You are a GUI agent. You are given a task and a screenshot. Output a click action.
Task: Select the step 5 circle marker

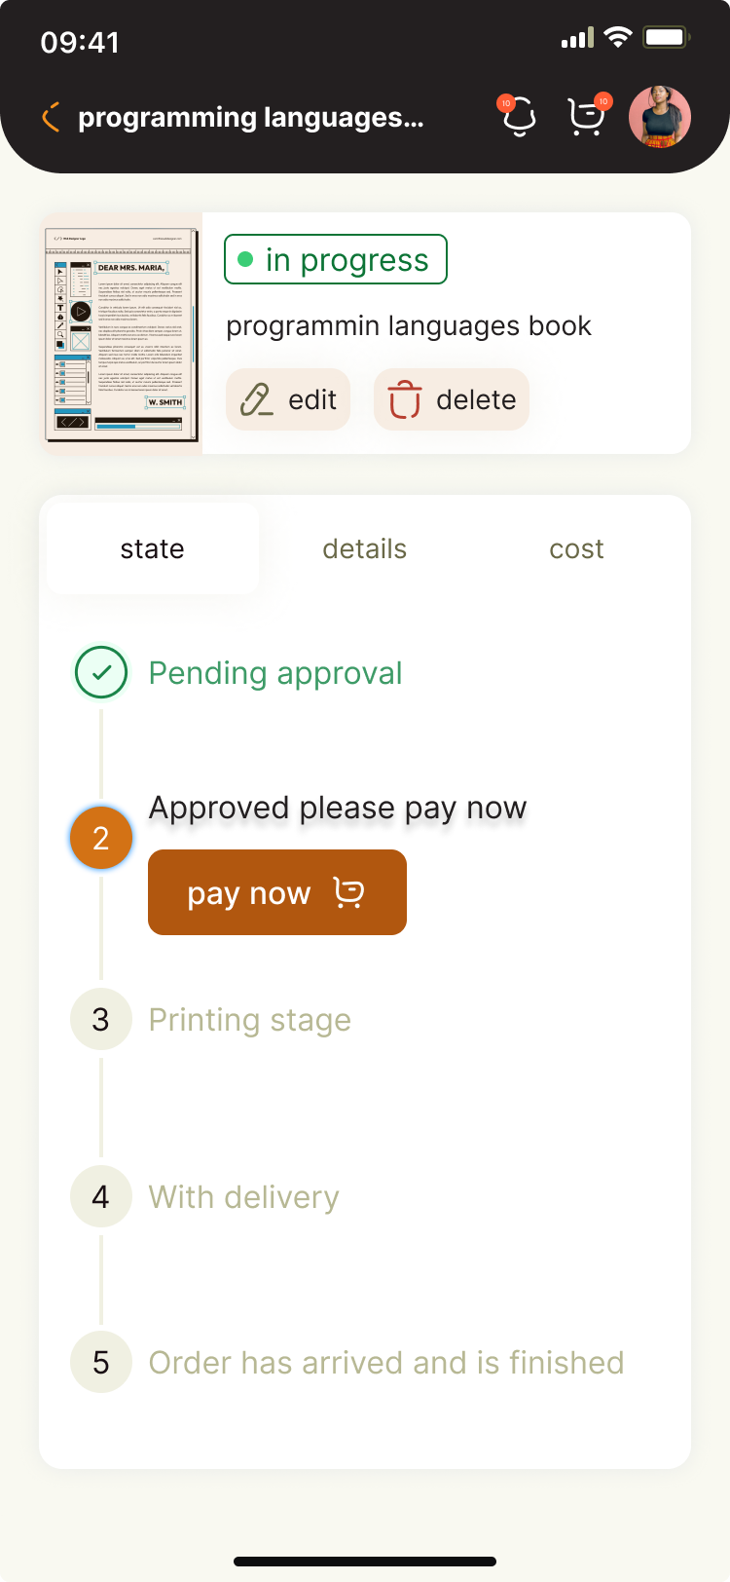[101, 1362]
